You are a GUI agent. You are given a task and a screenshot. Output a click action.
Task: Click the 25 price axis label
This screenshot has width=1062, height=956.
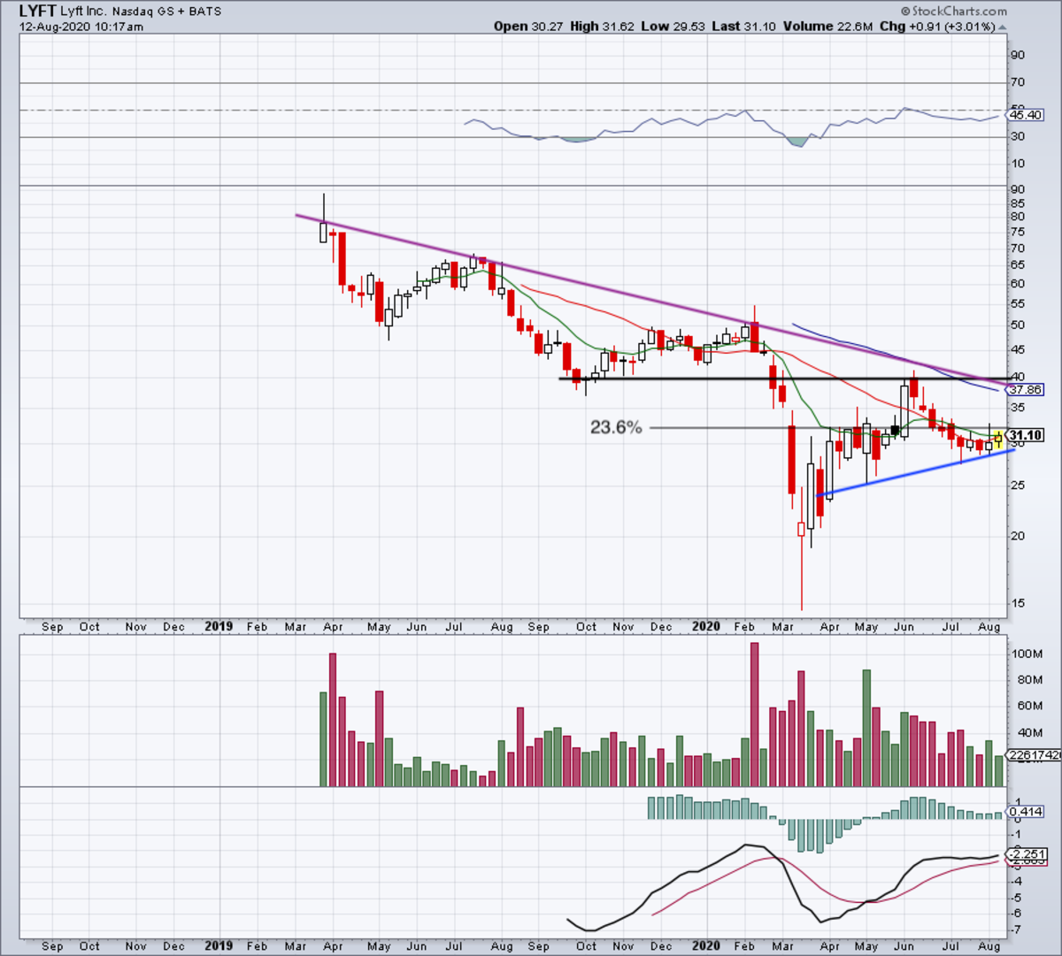pyautogui.click(x=1018, y=486)
